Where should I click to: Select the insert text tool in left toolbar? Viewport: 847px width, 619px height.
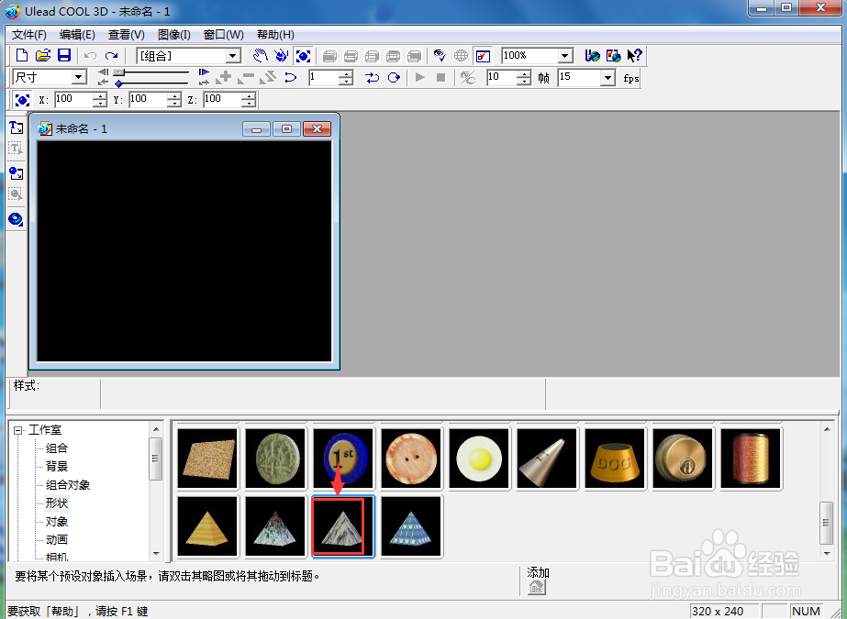(16, 127)
